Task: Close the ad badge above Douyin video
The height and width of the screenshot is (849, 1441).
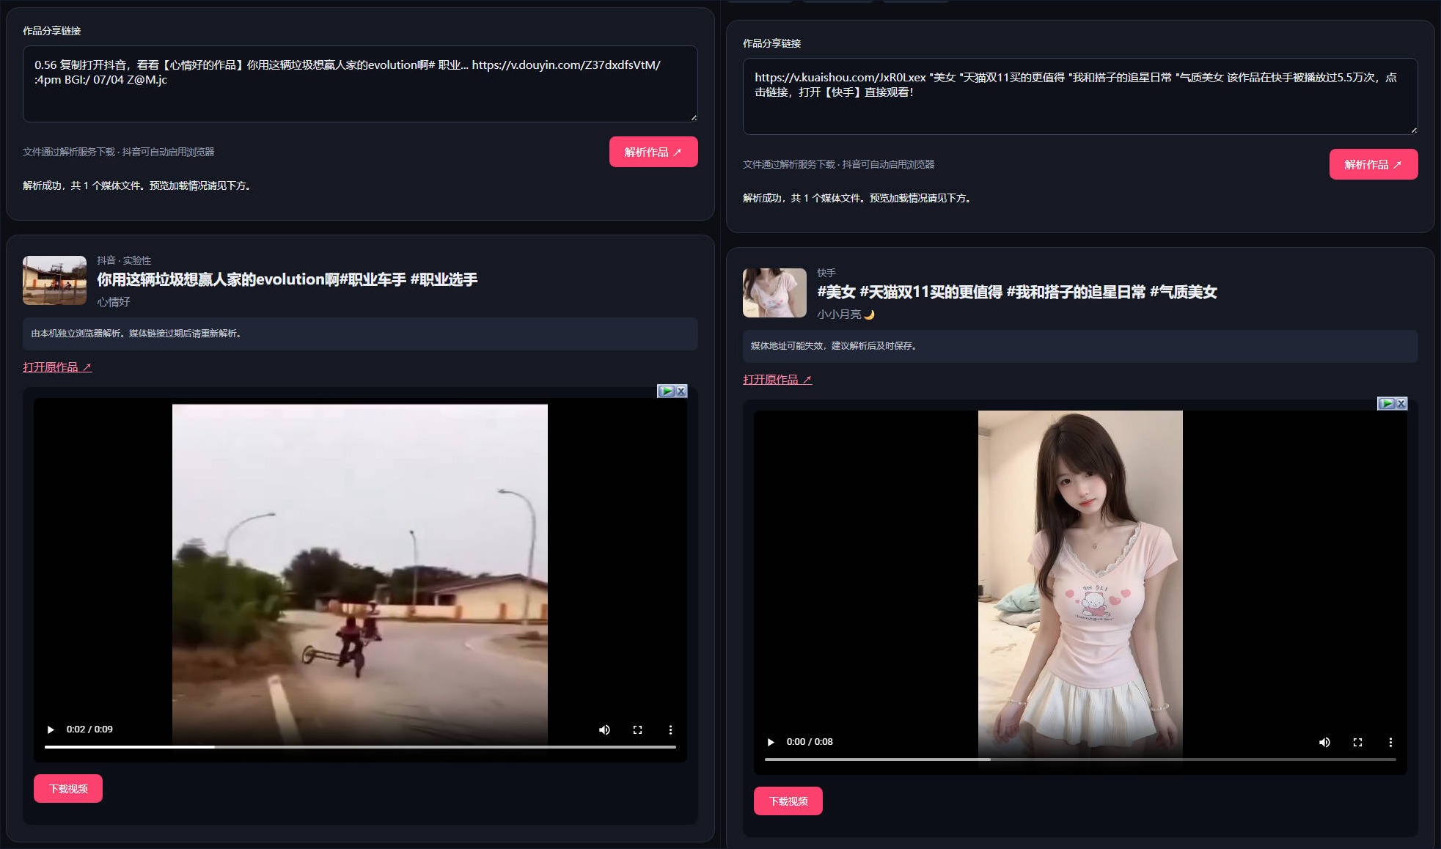Action: [681, 392]
